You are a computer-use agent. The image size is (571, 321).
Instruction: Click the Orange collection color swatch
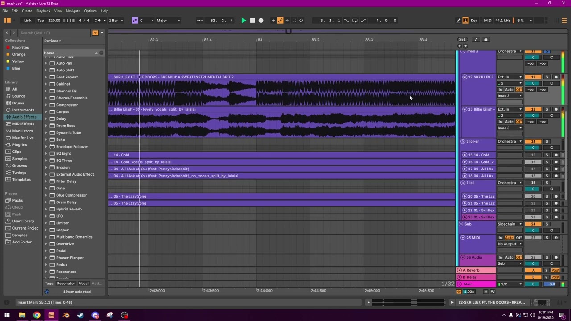(x=8, y=54)
